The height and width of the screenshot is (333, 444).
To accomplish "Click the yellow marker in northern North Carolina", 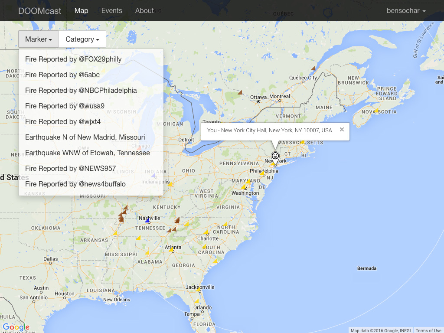I will (x=225, y=224).
